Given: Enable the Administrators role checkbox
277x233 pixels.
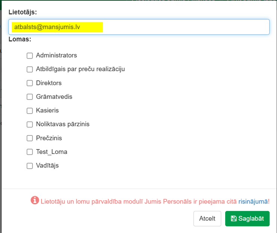Looking at the screenshot, I should (x=30, y=56).
